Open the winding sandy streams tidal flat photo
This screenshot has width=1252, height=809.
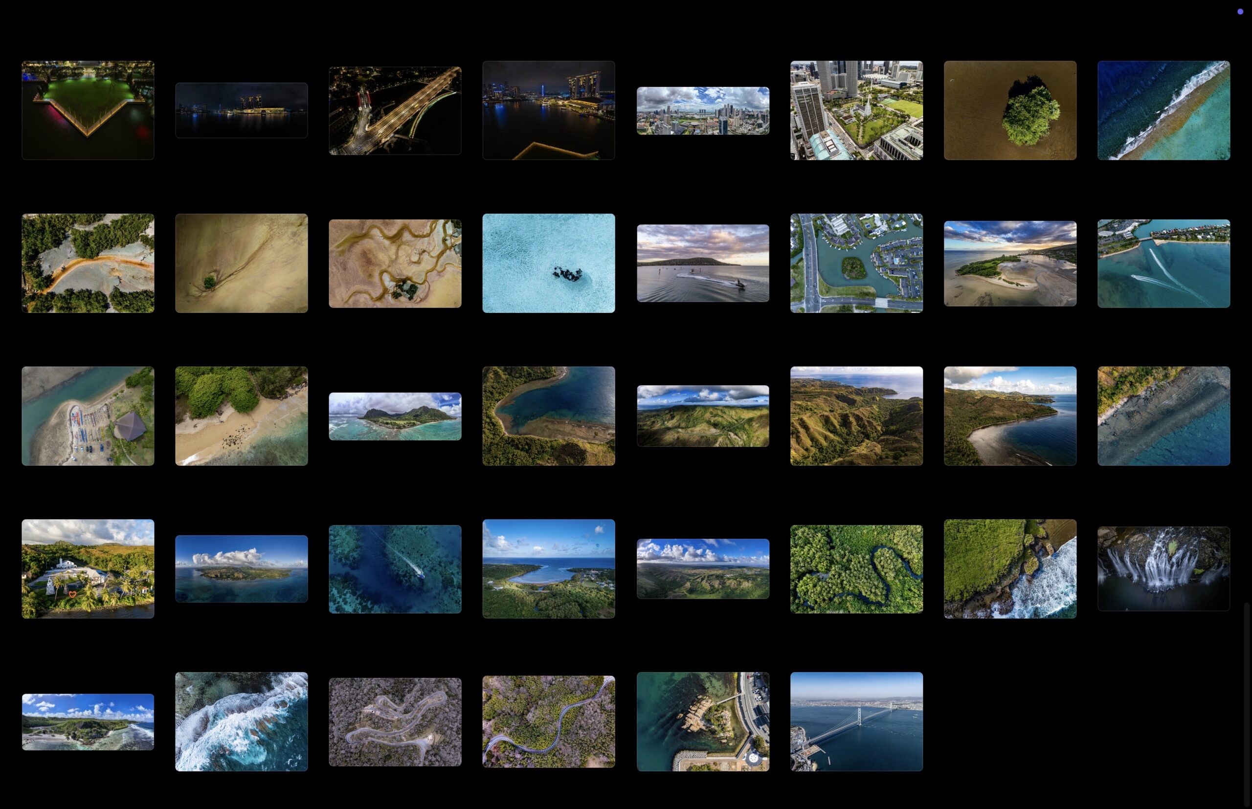point(395,263)
